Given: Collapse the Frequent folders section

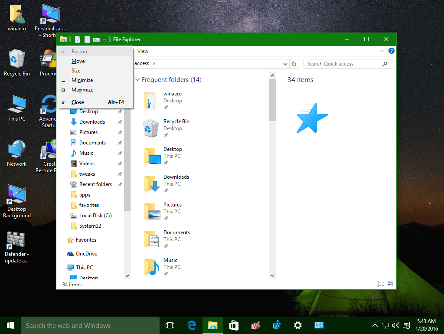Looking at the screenshot, I should pos(137,79).
